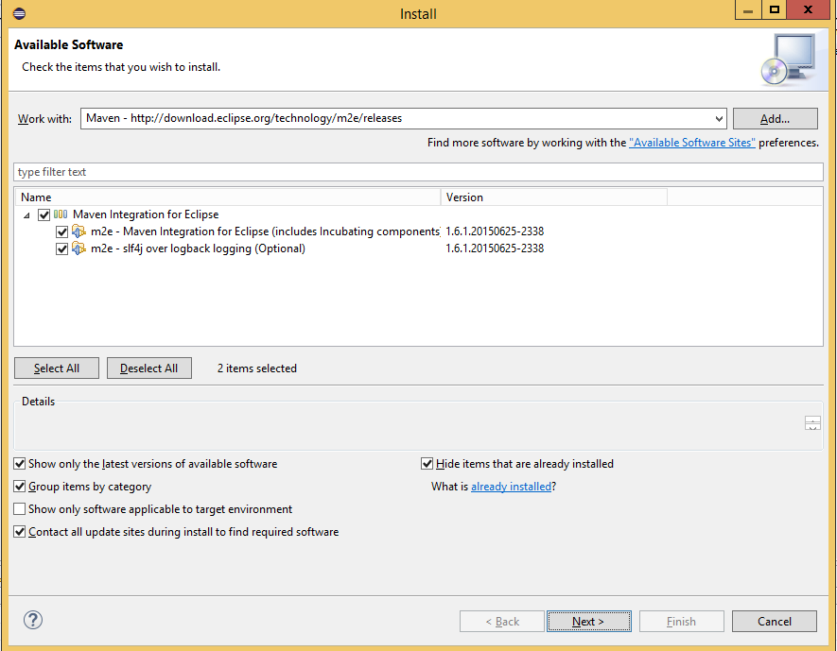
Task: Collapse the Maven Integration for Eclipse tree
Action: tap(26, 215)
